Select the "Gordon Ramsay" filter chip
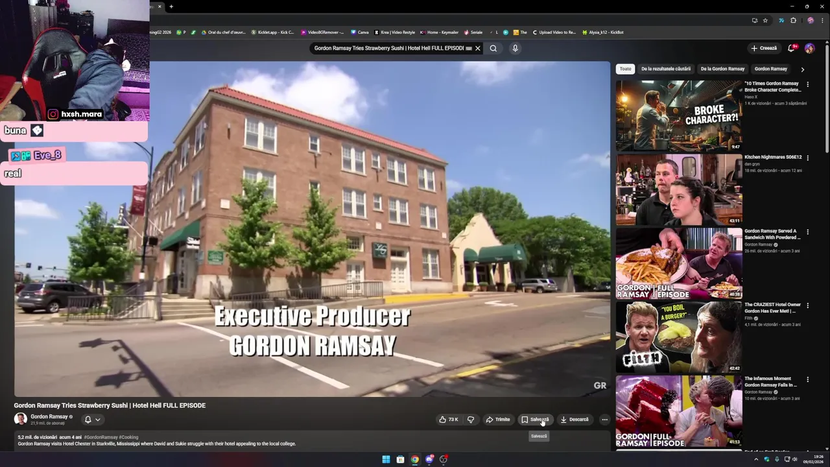830x467 pixels. [771, 69]
